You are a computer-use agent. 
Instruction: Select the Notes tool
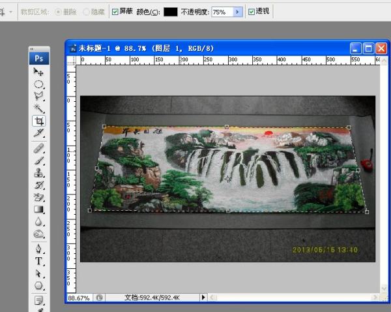click(x=38, y=300)
